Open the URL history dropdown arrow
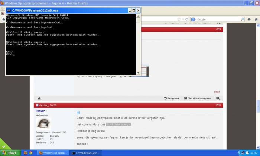The height and width of the screenshot is (156, 260). coord(183,19)
